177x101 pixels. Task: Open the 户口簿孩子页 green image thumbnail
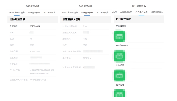(x=119, y=56)
